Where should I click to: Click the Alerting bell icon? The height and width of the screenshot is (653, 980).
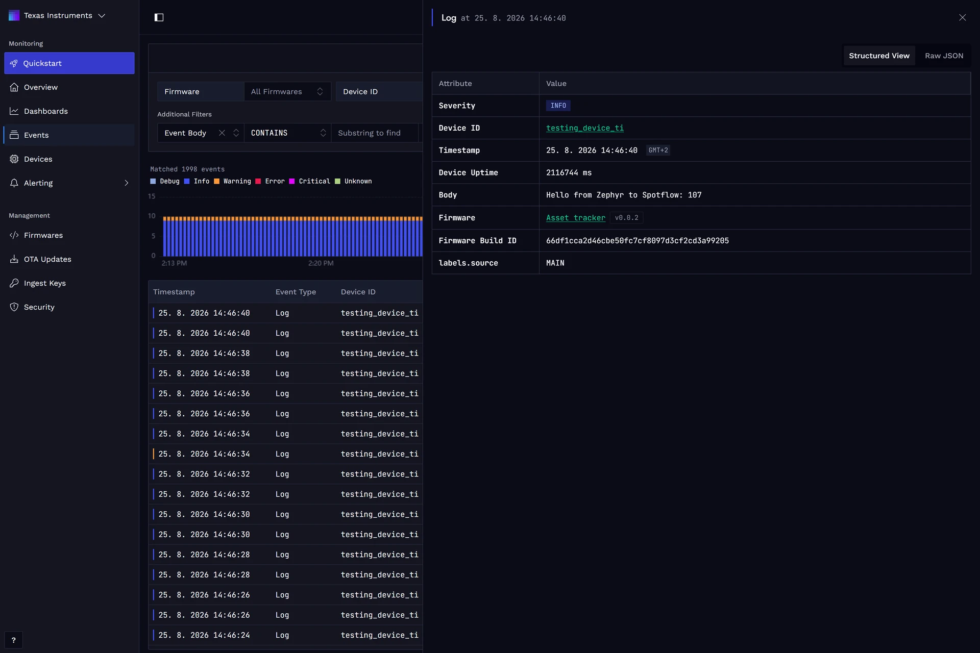[14, 183]
